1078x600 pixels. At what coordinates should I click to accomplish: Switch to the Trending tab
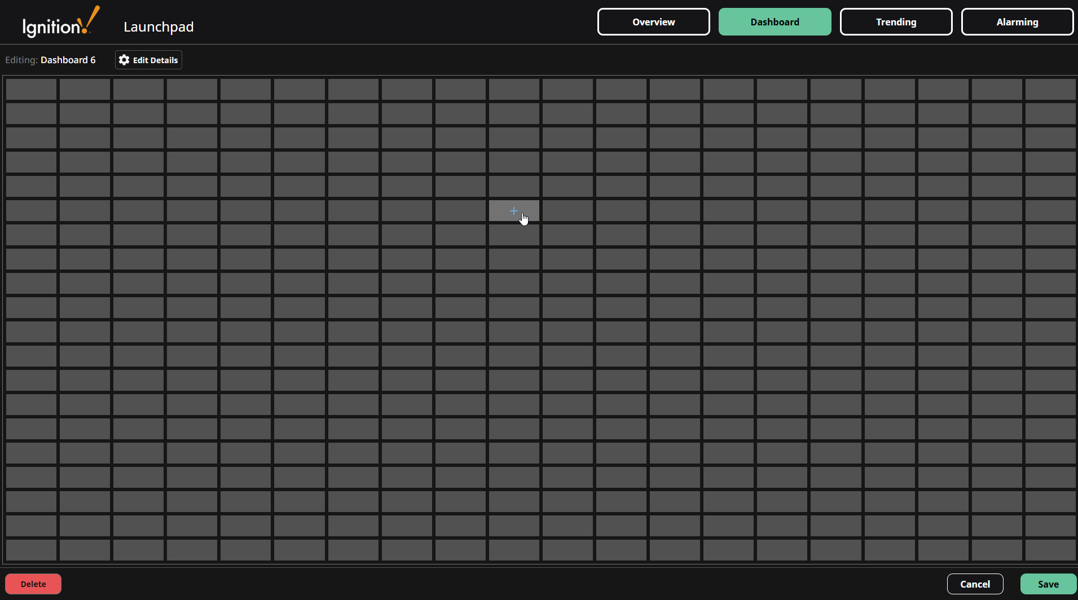click(x=895, y=21)
